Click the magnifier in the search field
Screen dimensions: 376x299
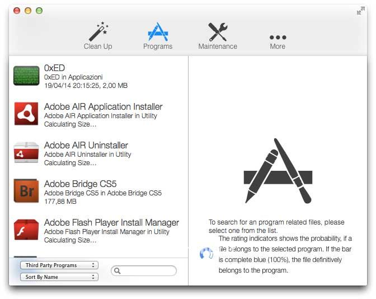(117, 270)
